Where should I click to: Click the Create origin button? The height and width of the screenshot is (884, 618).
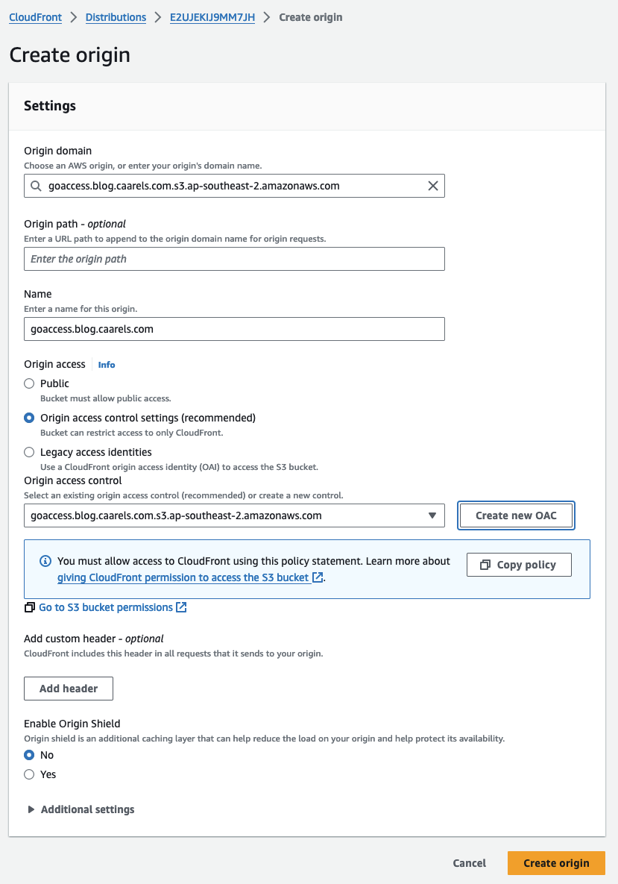[556, 863]
